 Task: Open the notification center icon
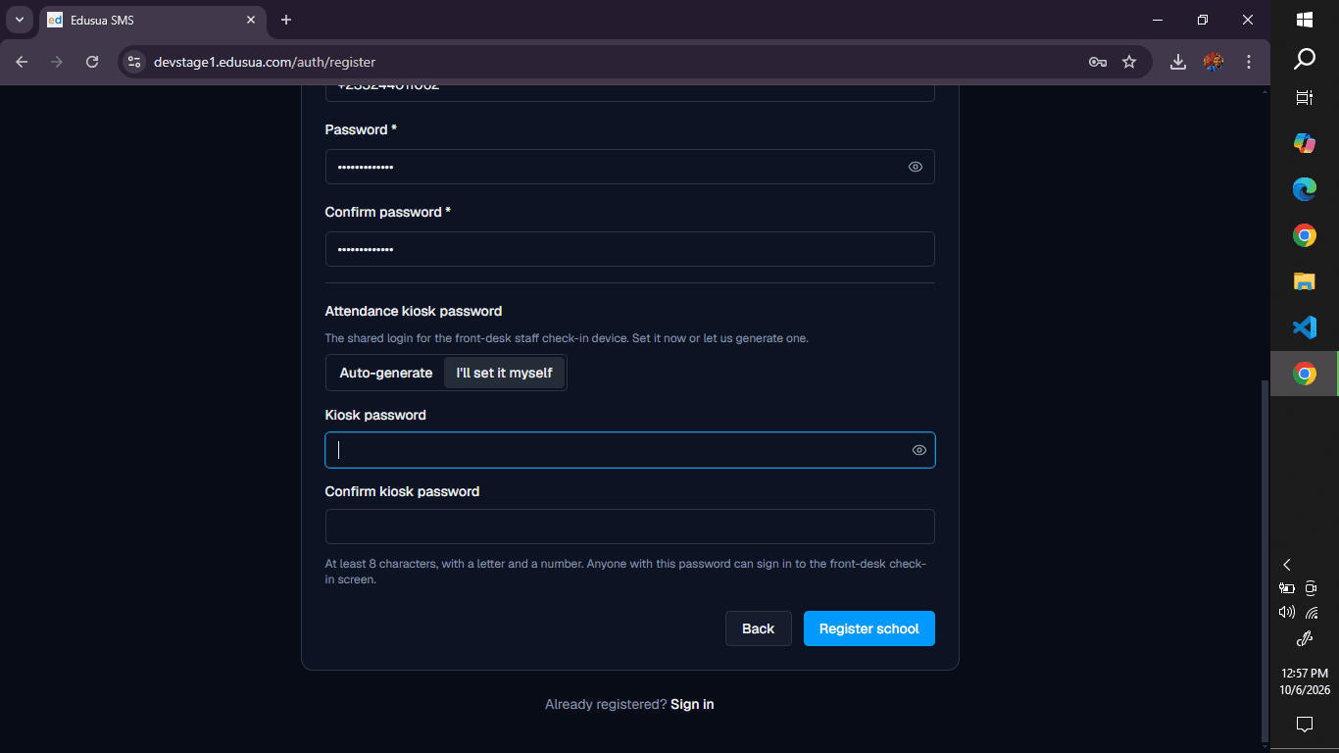click(x=1305, y=725)
